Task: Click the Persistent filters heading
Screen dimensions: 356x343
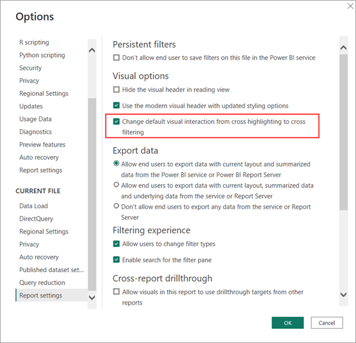Action: [x=144, y=44]
